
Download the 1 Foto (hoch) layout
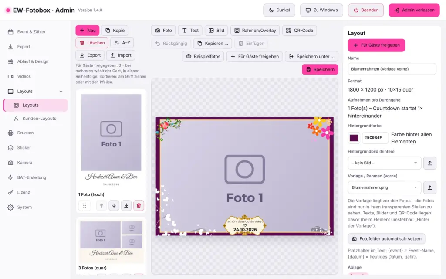tap(126, 206)
